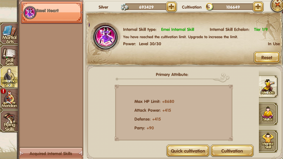Viewport: 283px width, 159px height.
Task: Open the Flying Skills boot icon
Action: tap(9, 122)
